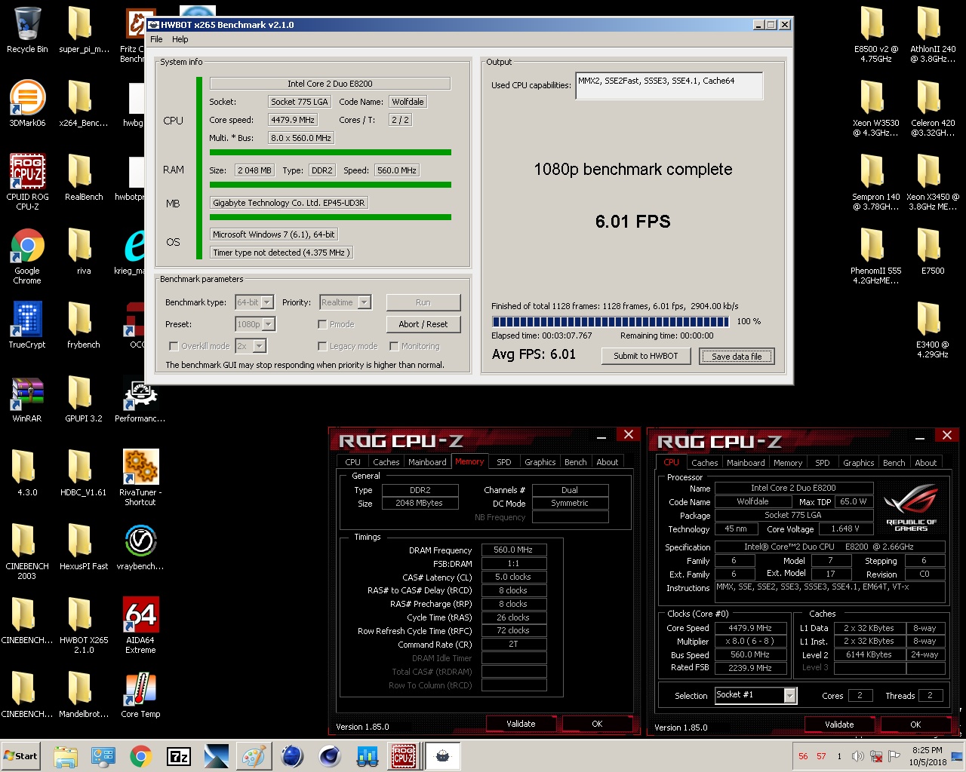
Task: Open the TrueCrypt desktop icon
Action: pos(27,326)
